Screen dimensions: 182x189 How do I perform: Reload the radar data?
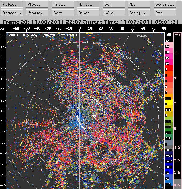(x=88, y=13)
